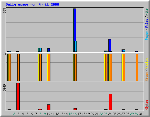Select day label "20" on the x-axis
Screen dimensions: 150x117
(92, 114)
